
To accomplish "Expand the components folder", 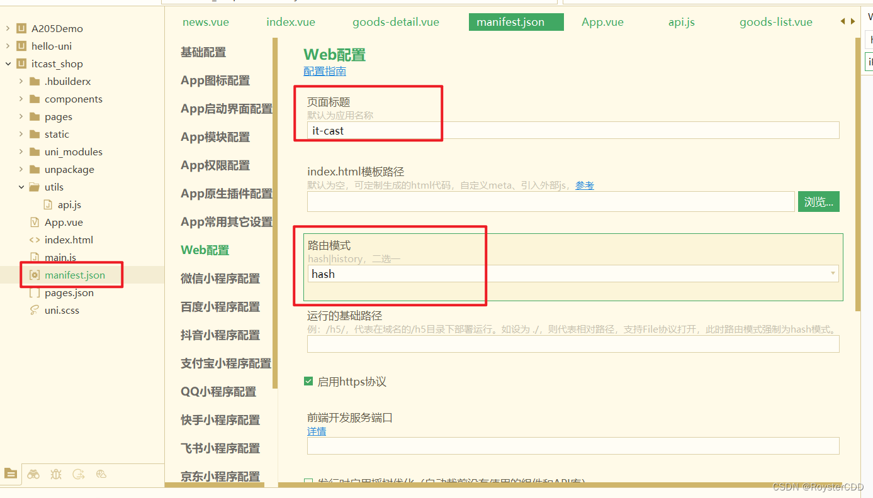I will 21,99.
